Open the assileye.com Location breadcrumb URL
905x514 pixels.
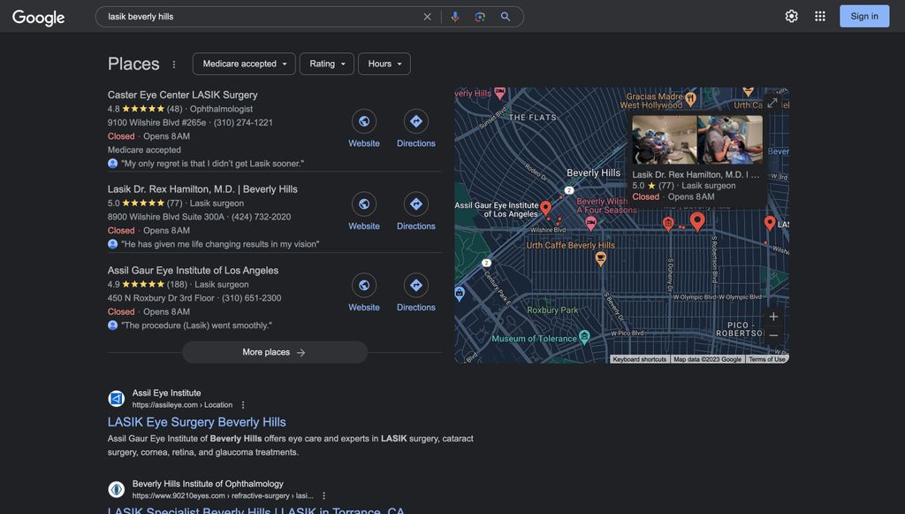pyautogui.click(x=182, y=405)
